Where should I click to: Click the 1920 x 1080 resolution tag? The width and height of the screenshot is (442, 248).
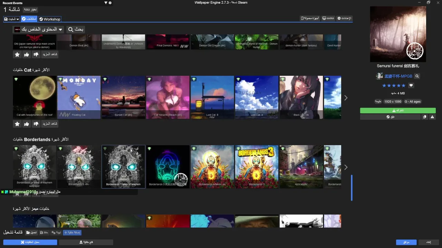click(x=393, y=102)
